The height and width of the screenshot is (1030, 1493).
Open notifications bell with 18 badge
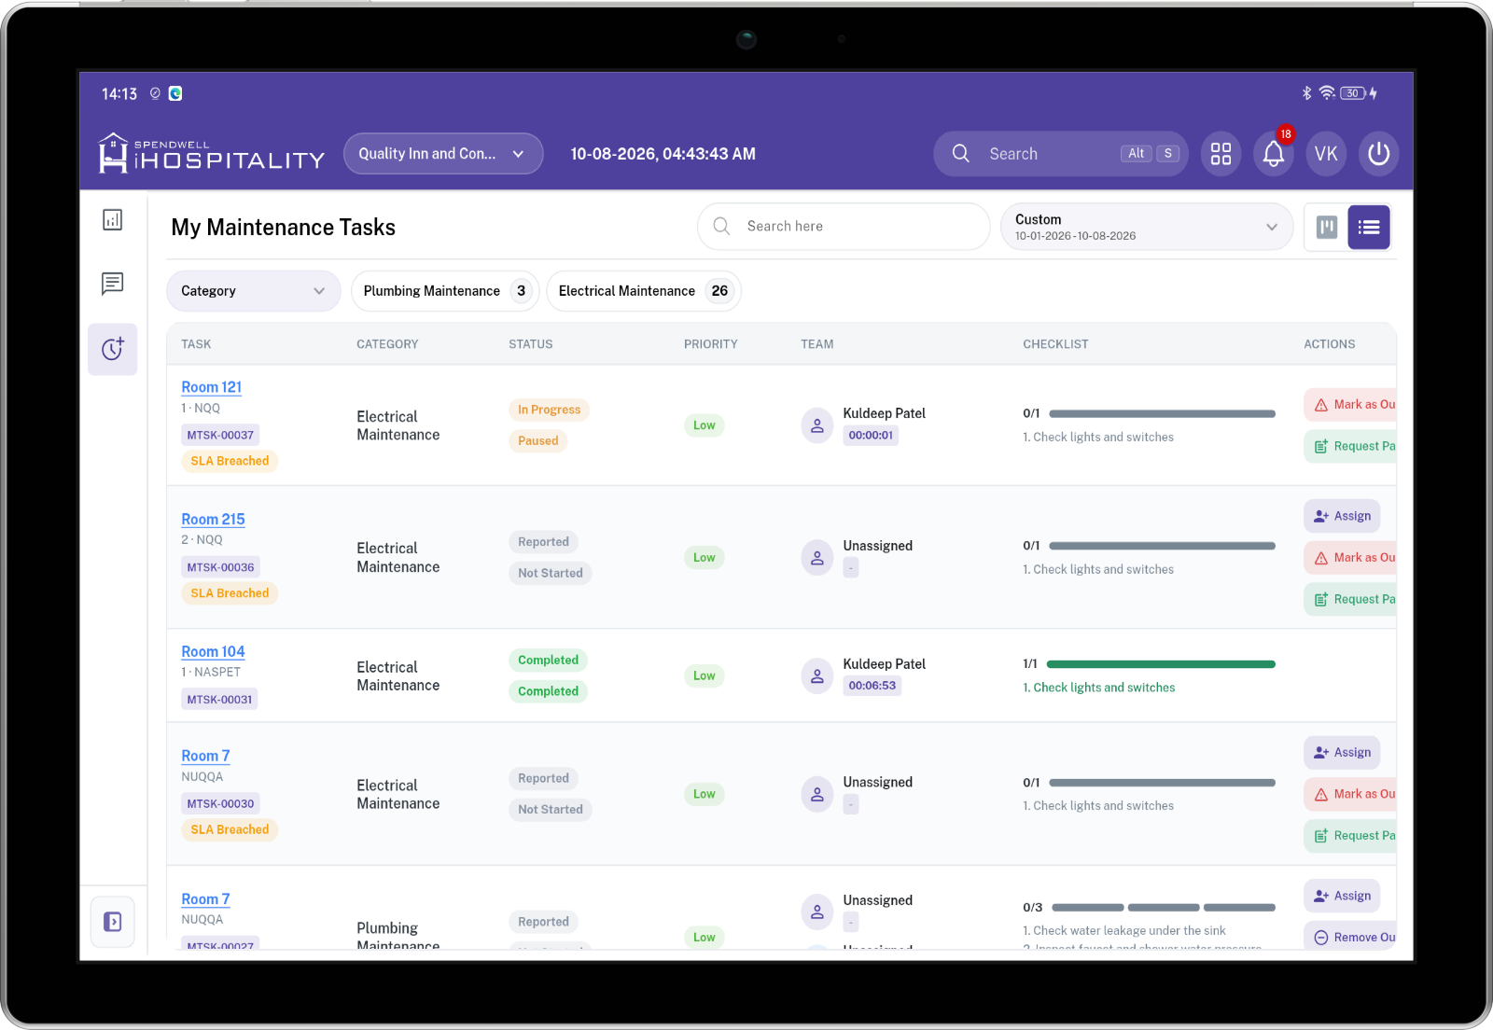coord(1274,154)
